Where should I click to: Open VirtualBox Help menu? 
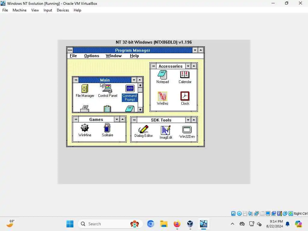pos(77,10)
